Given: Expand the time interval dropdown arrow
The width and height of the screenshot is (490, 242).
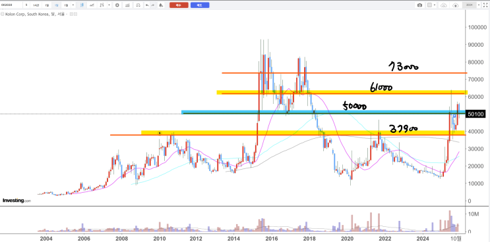Looking at the screenshot, I should pos(73,5).
